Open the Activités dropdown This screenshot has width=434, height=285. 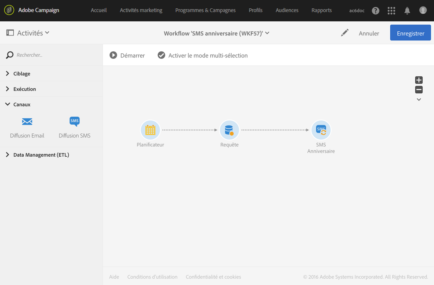pyautogui.click(x=33, y=33)
